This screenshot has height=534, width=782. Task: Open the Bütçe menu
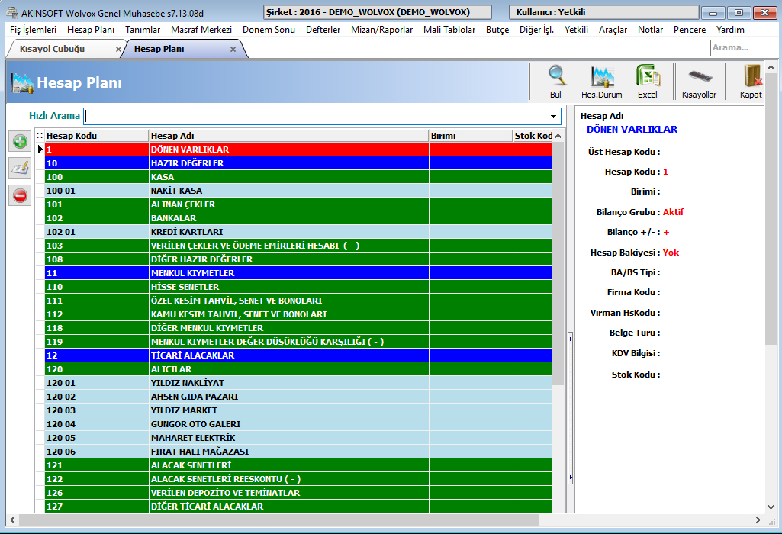point(497,30)
